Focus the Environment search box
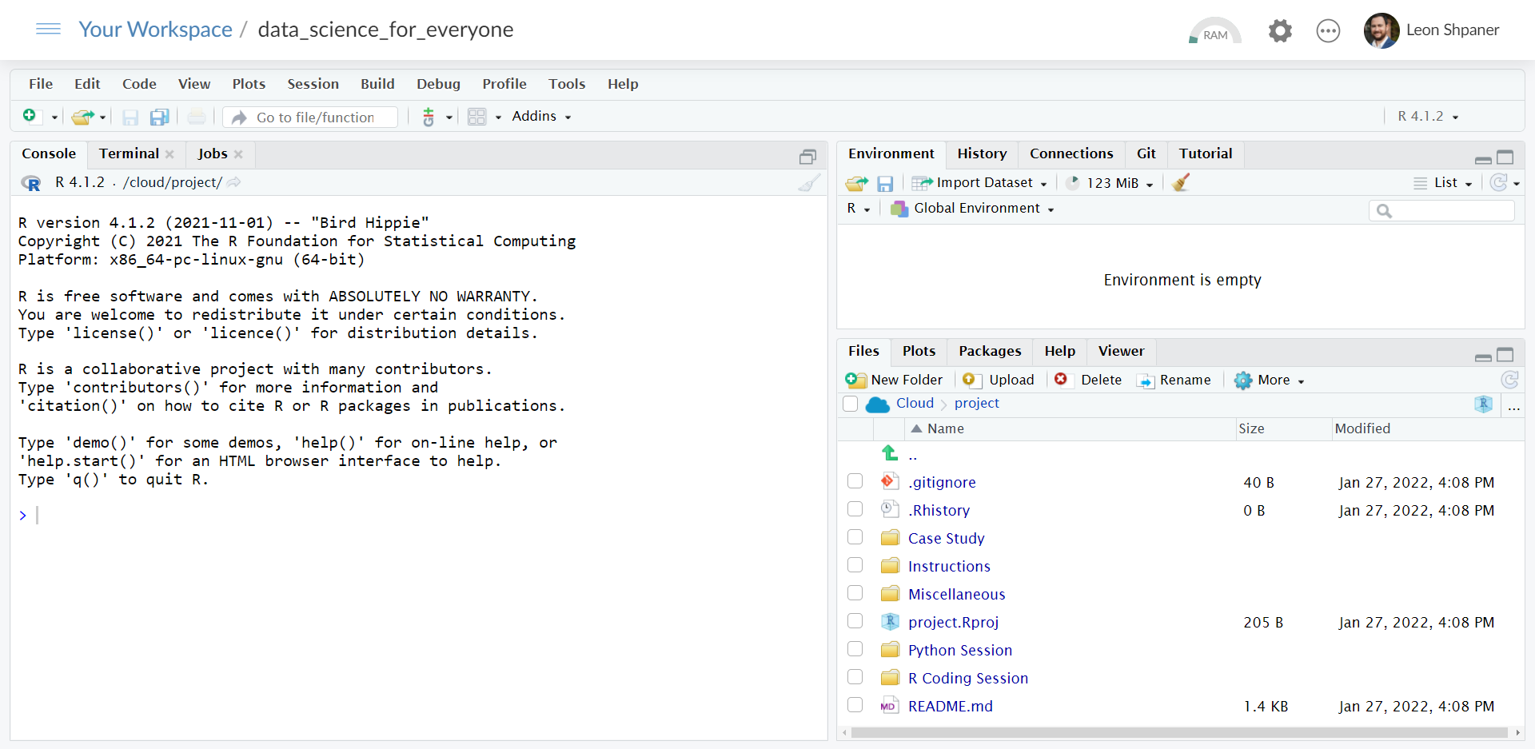Image resolution: width=1535 pixels, height=749 pixels. coord(1441,210)
